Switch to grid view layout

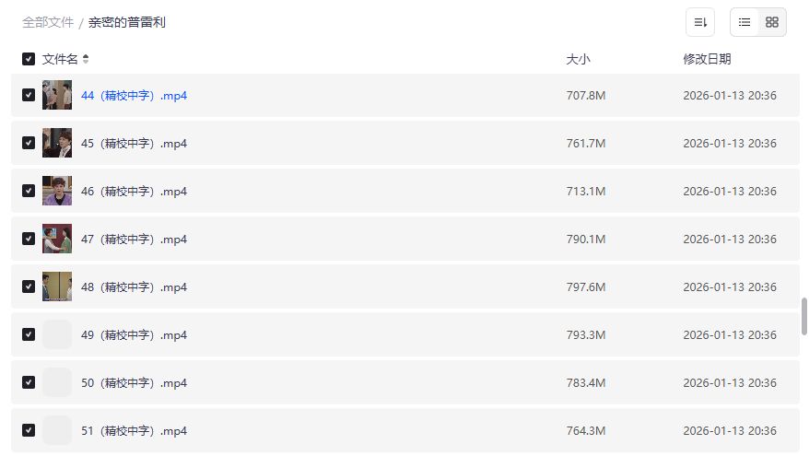pyautogui.click(x=772, y=22)
